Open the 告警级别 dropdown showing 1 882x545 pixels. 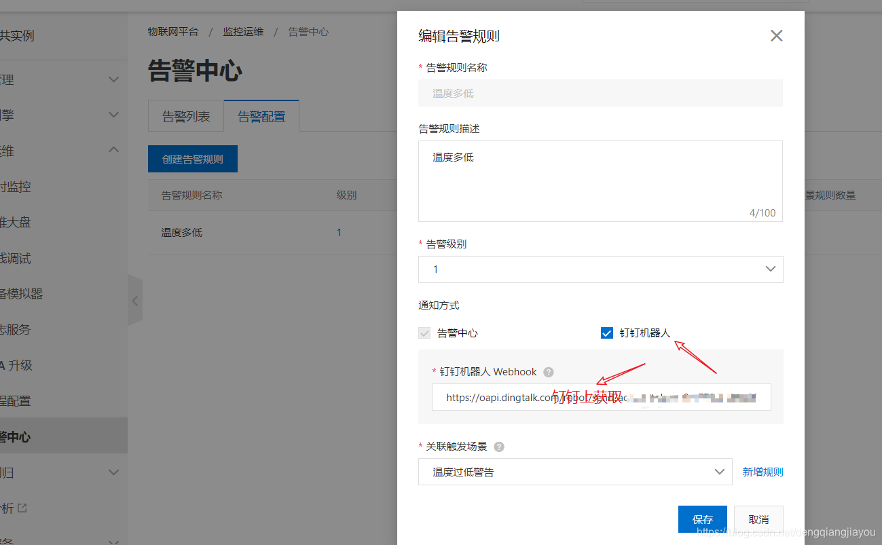[x=600, y=269]
